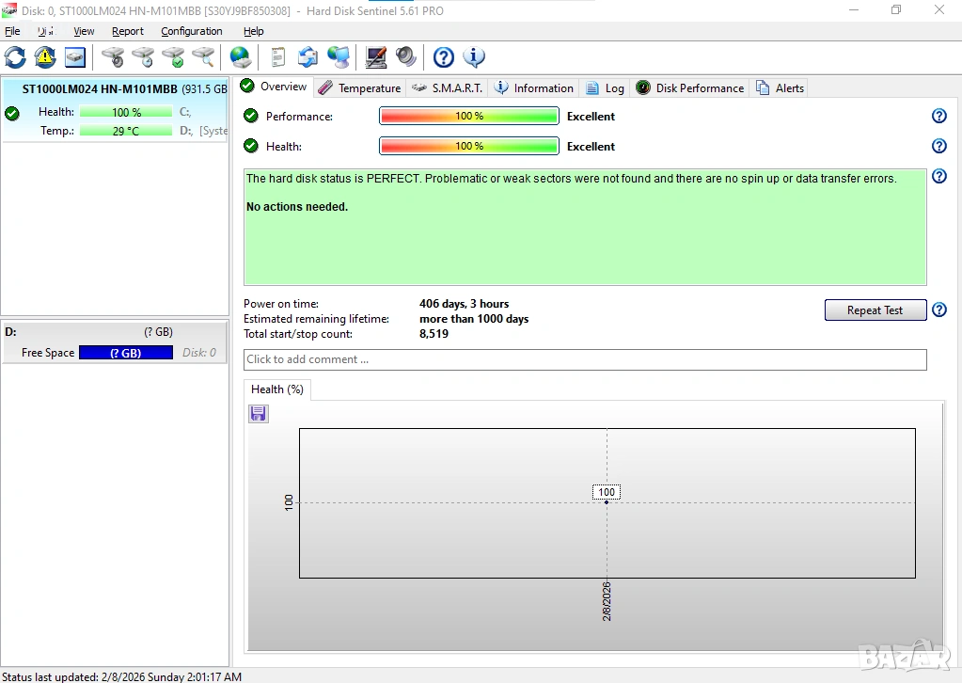Open the report document toolbar icon
Screen dimensions: 962x683
pos(277,57)
